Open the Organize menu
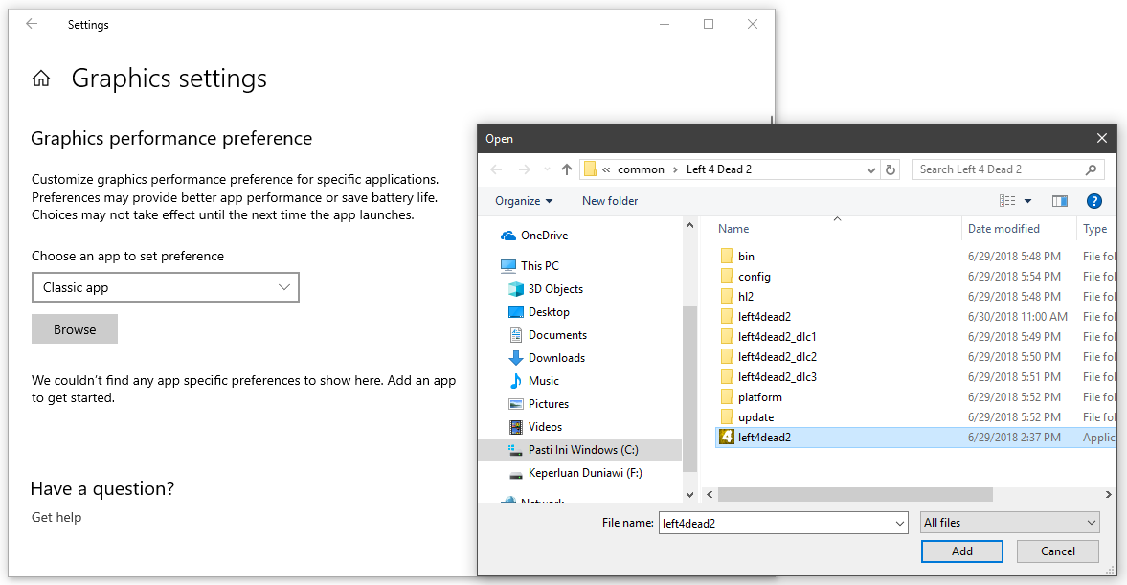 523,201
